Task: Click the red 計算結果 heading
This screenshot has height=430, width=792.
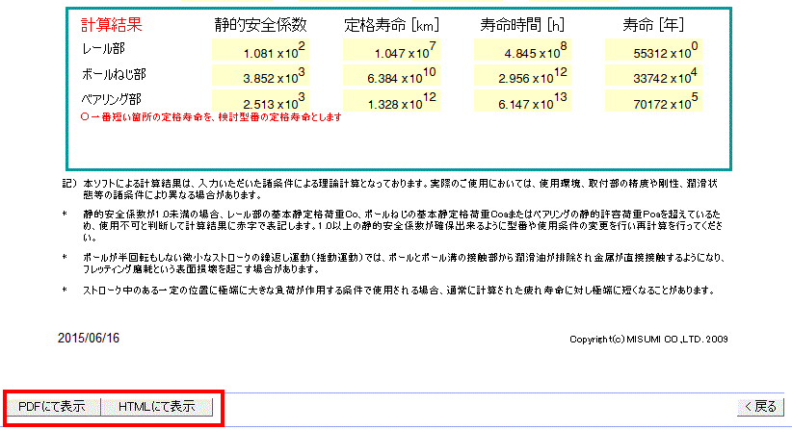Action: pos(115,25)
